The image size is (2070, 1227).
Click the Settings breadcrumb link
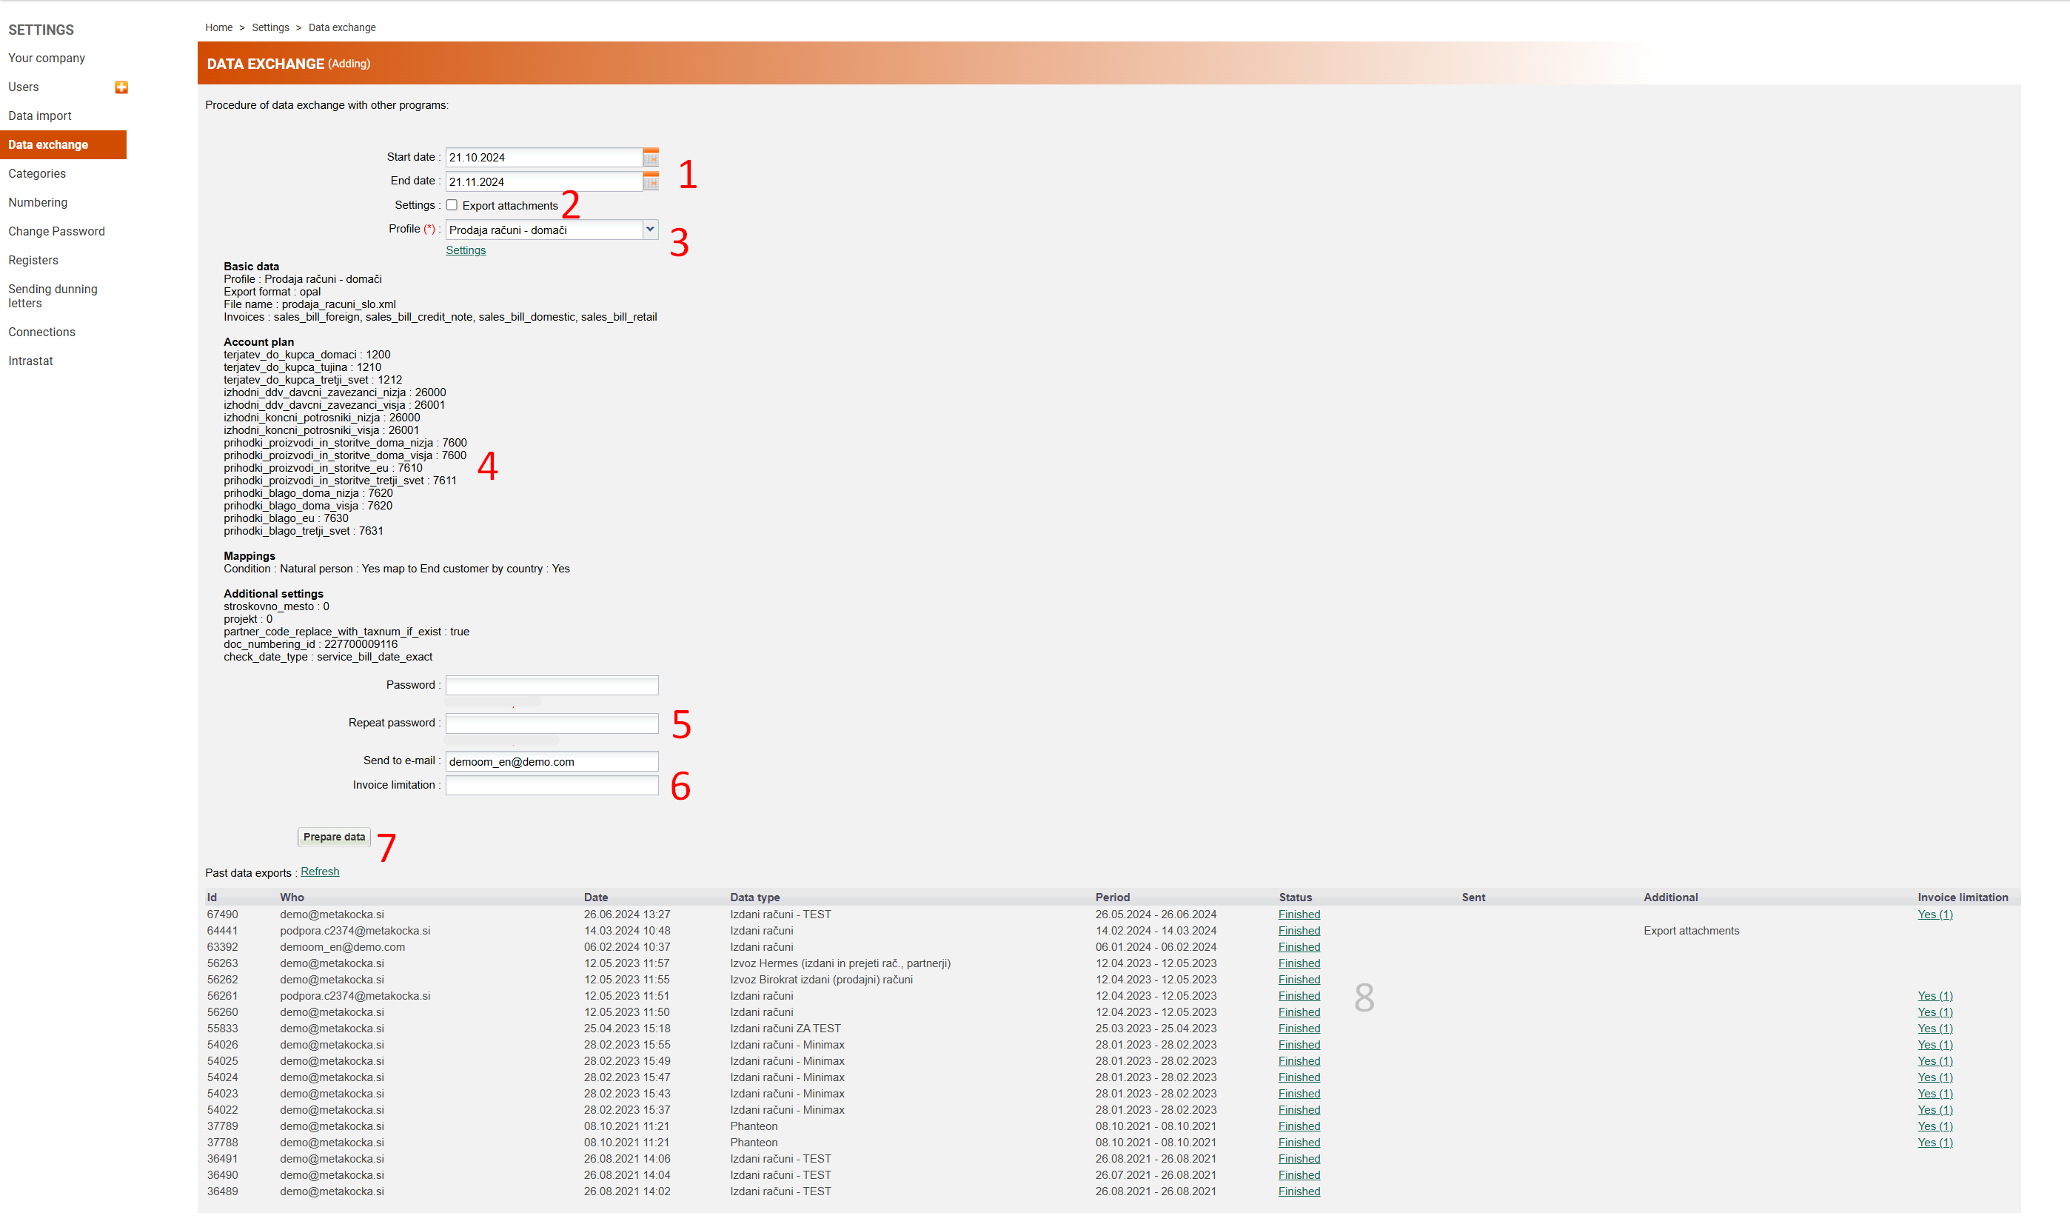pyautogui.click(x=270, y=28)
